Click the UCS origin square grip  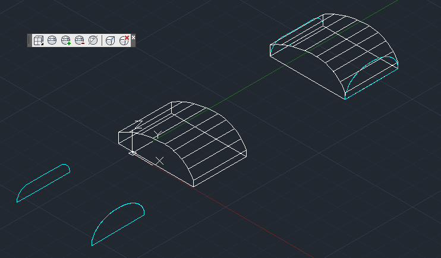[132, 153]
